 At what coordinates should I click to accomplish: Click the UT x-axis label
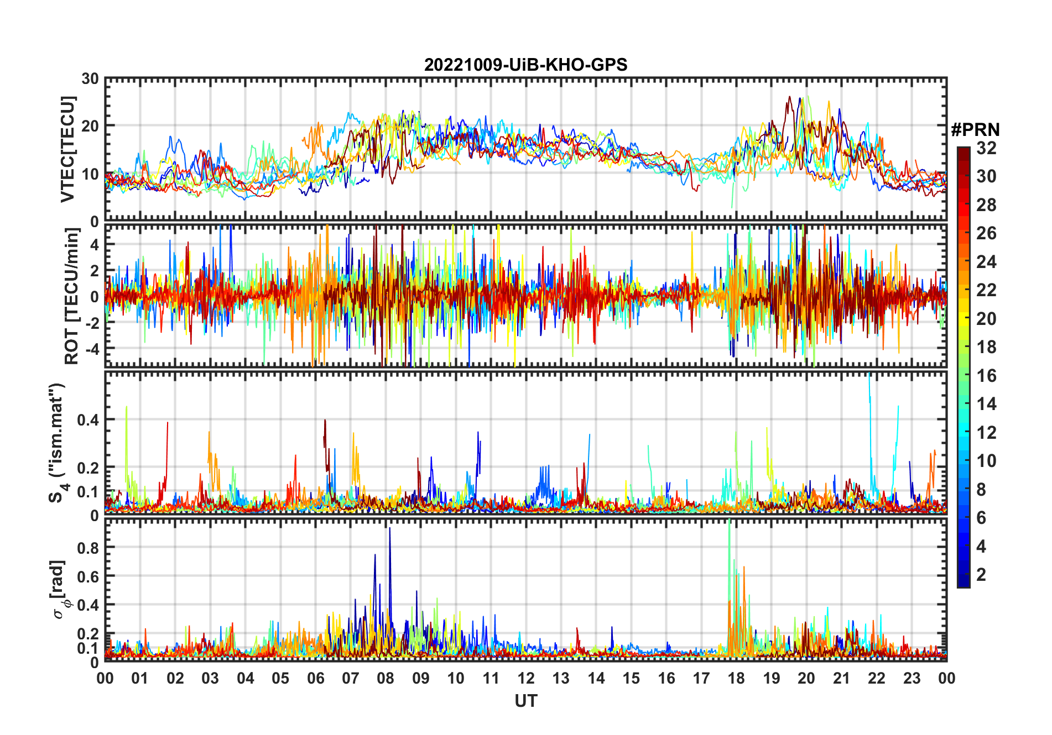525,701
